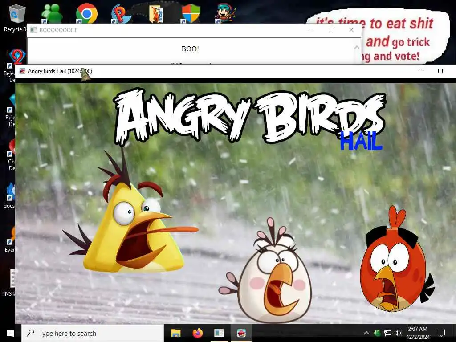Launch Google Chrome from the desktop
Screen dimensions: 456x342
click(x=86, y=14)
